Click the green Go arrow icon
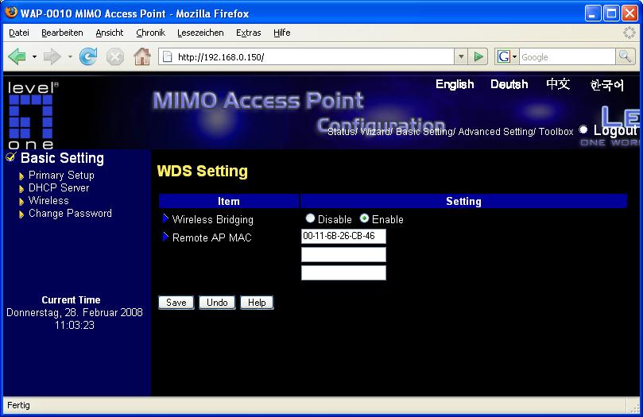 click(x=478, y=56)
